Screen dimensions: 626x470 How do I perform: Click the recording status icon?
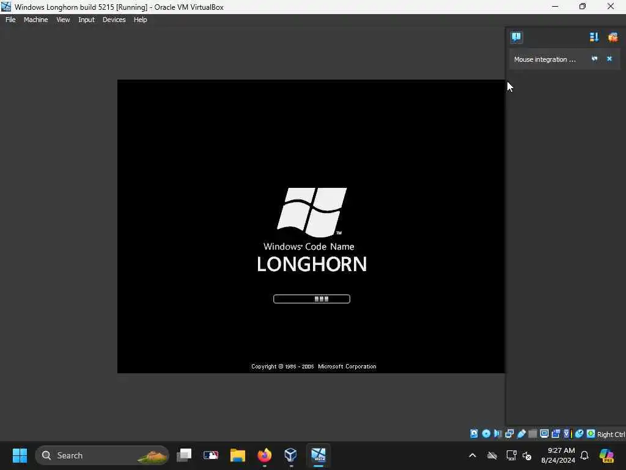(x=556, y=434)
